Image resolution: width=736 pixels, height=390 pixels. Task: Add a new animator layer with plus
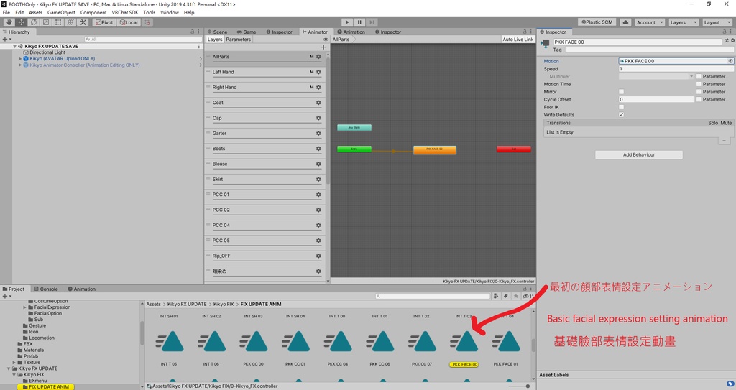click(x=323, y=47)
